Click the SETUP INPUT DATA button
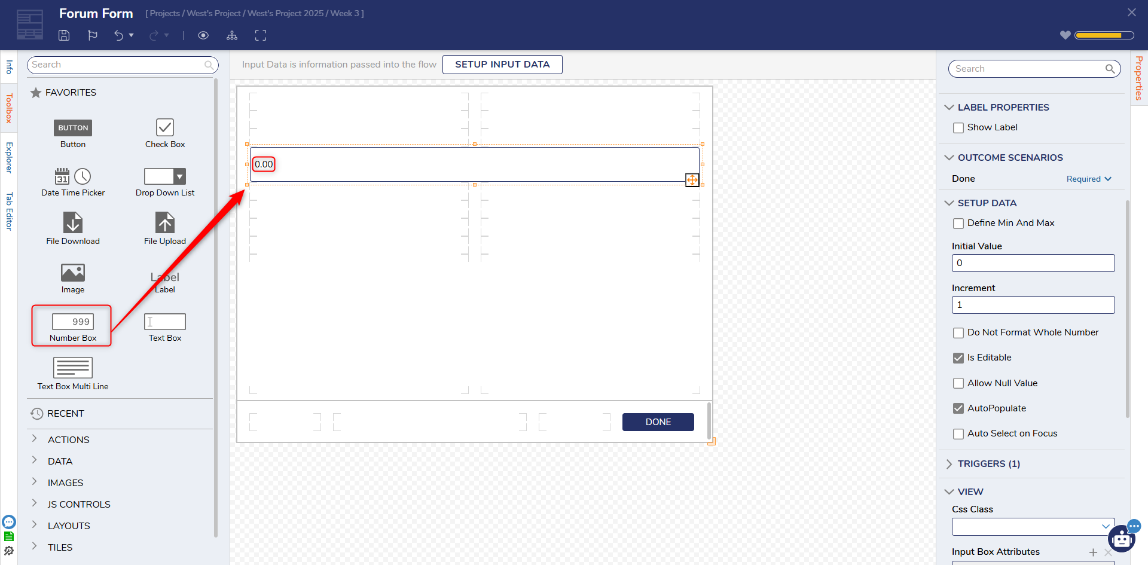1148x565 pixels. [502, 65]
